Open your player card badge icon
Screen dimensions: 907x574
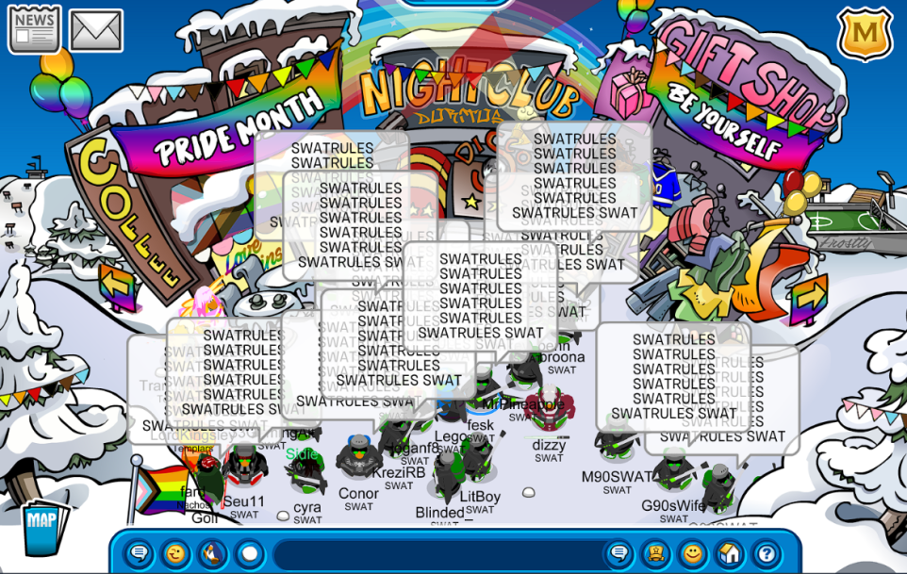[655, 554]
